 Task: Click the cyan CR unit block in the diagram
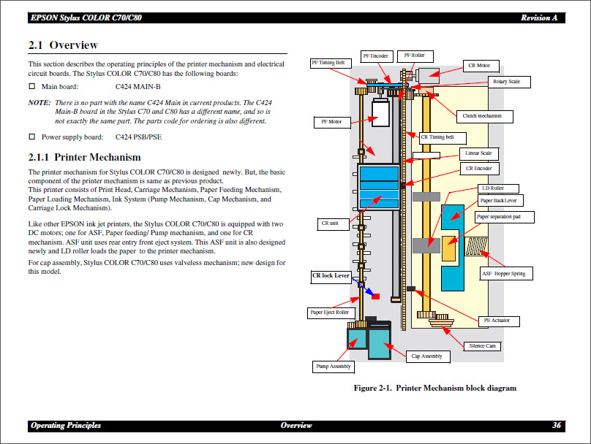[x=377, y=188]
